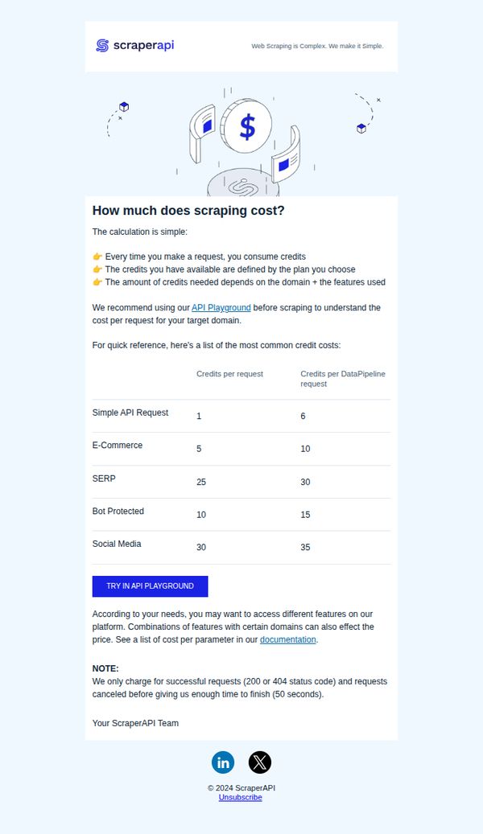The width and height of the screenshot is (483, 834).
Task: Open the X (Twitter) social icon
Action: (x=260, y=762)
